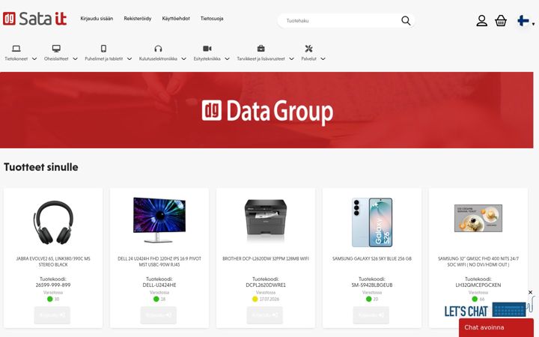Open the Tietosuoja link
Viewport: 539px width, 337px height.
coord(212,19)
